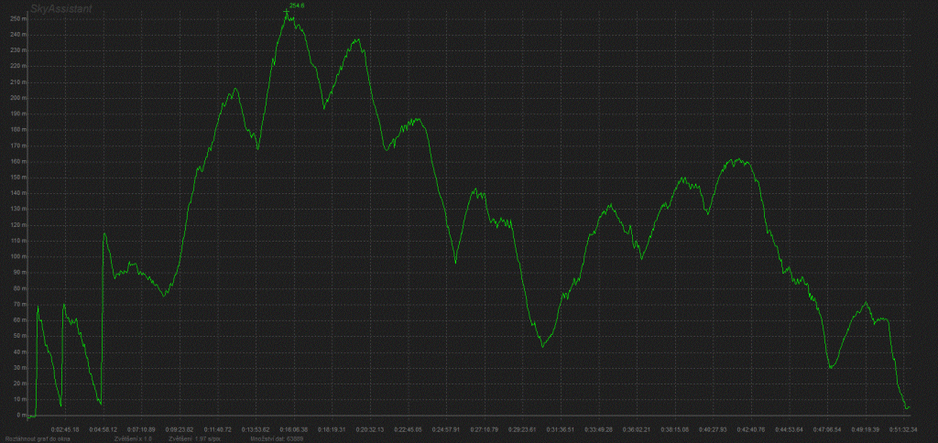Click the 'Zvětšení x 1.0' zoom label

(x=133, y=438)
